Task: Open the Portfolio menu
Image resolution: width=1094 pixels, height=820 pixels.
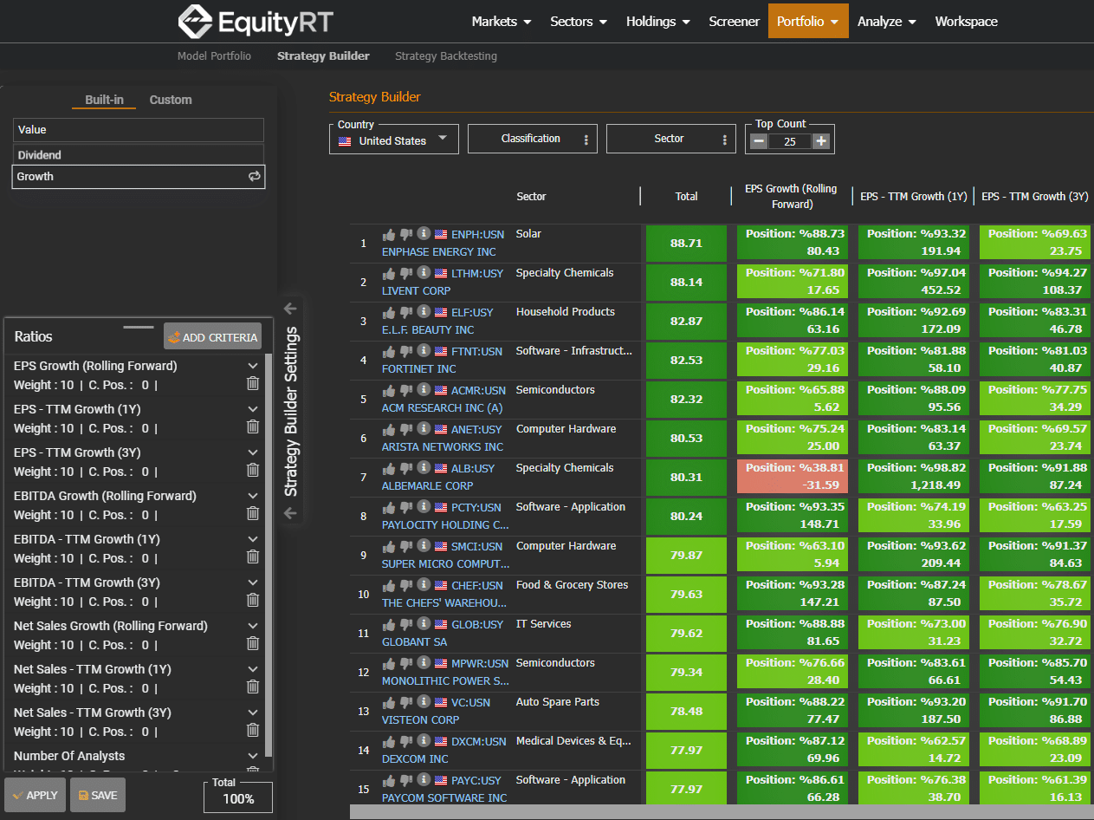Action: [808, 22]
